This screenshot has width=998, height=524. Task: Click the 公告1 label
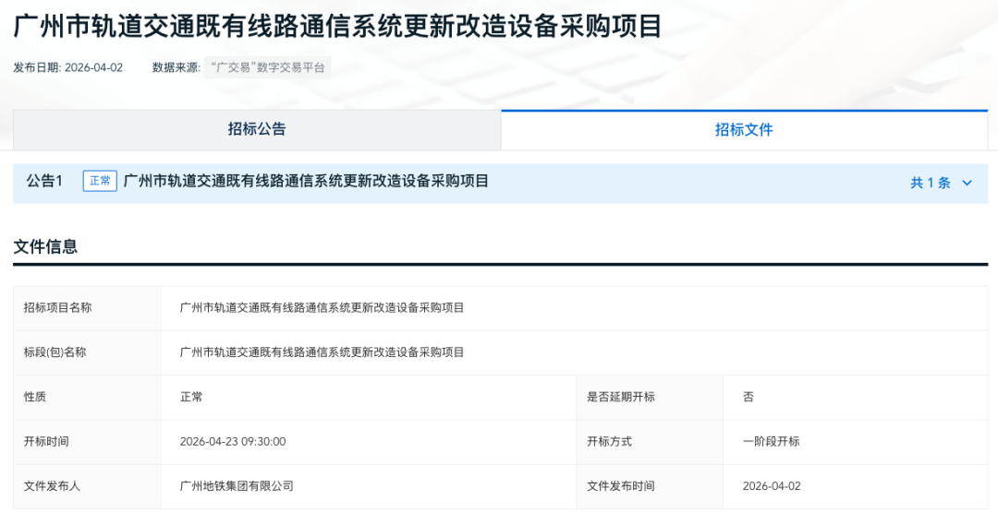click(44, 181)
